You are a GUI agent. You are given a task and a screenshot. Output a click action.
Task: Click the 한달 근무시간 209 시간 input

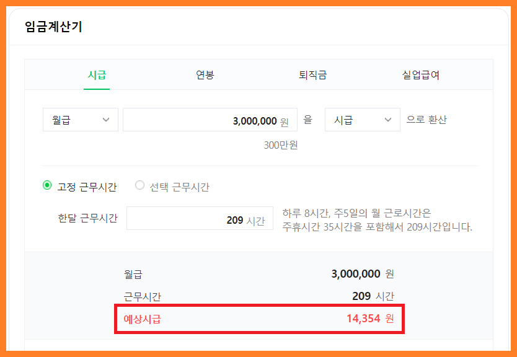200,218
